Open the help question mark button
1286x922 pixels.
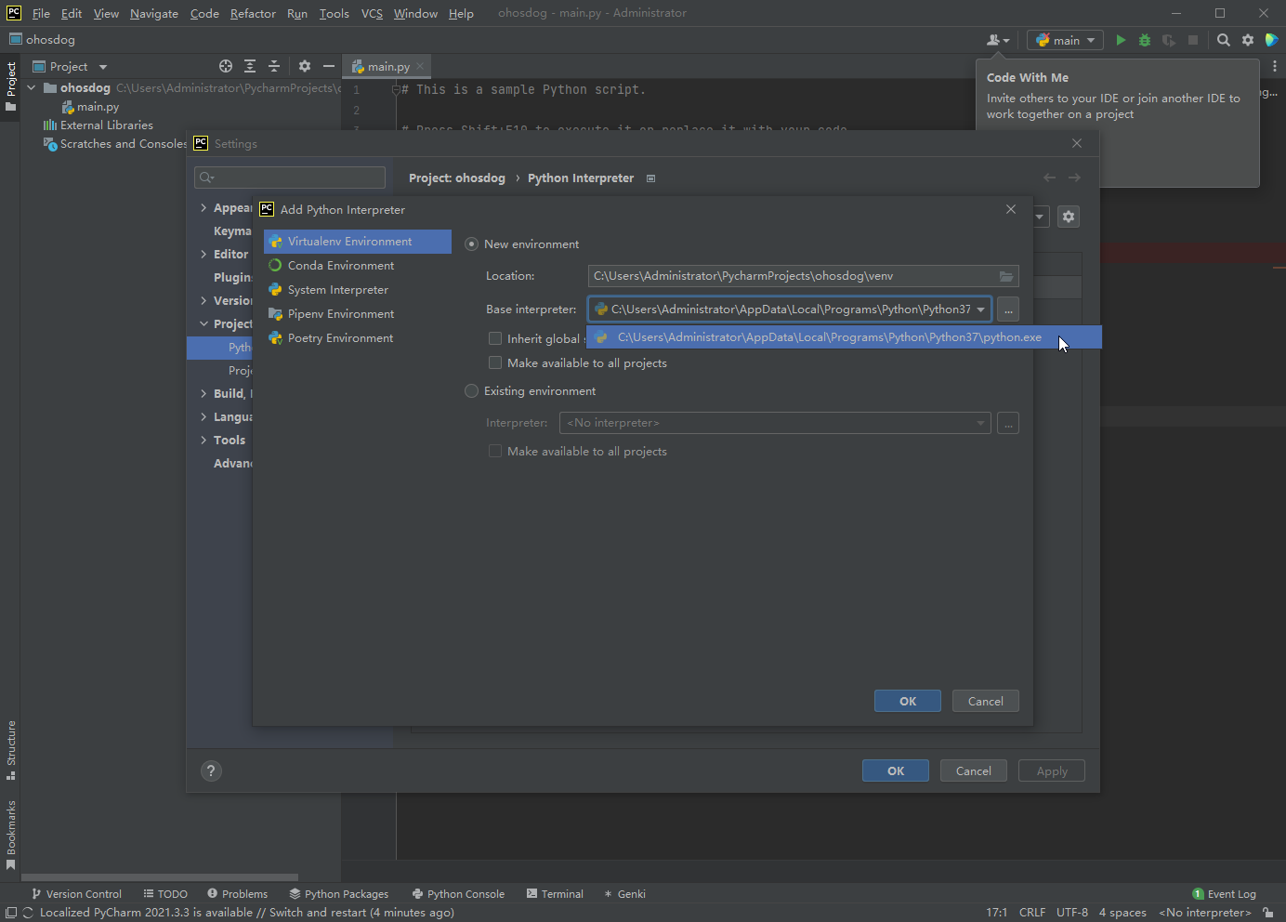tap(211, 771)
